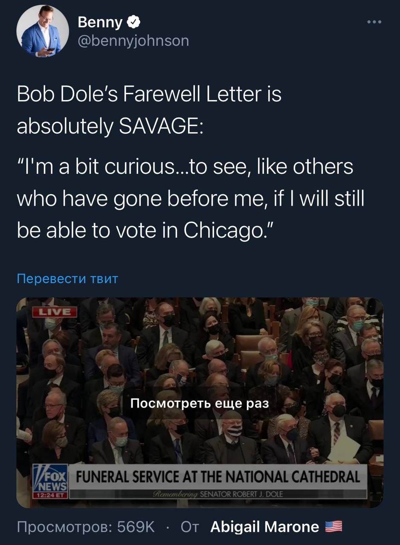The image size is (400, 545).
Task: Click the Benny display name
Action: tap(100, 22)
